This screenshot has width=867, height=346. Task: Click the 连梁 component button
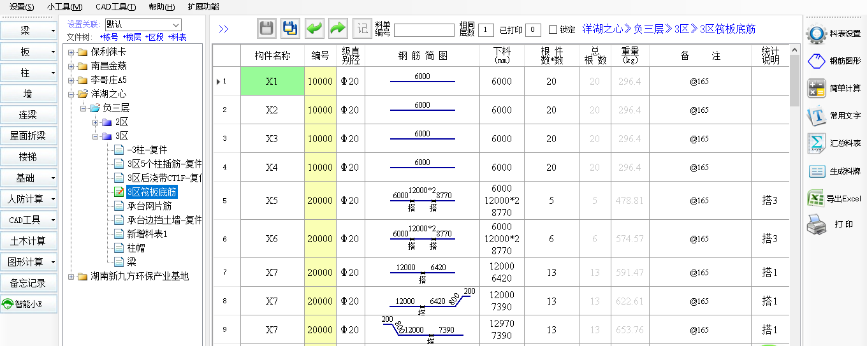tap(28, 115)
